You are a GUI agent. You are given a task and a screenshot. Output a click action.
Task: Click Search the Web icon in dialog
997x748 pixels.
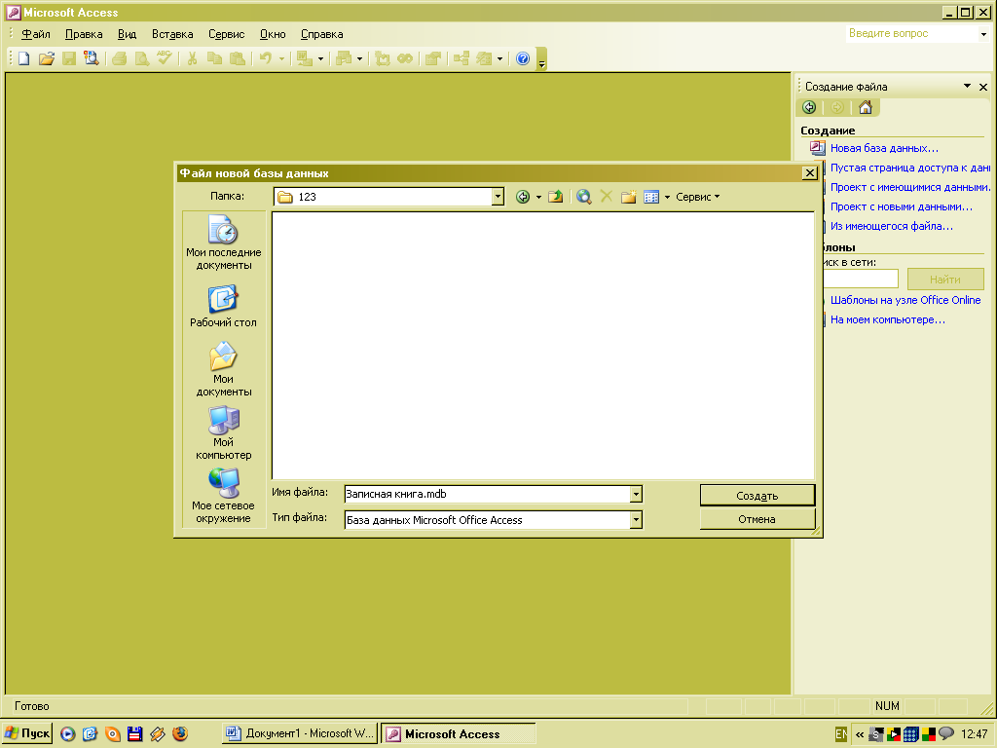click(x=584, y=197)
